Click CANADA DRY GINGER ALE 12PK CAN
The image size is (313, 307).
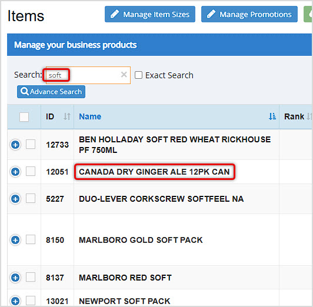pos(154,172)
